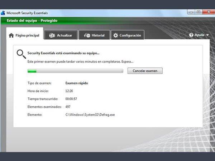Click the scan progress bar
The height and width of the screenshot is (161, 215).
coord(75,71)
